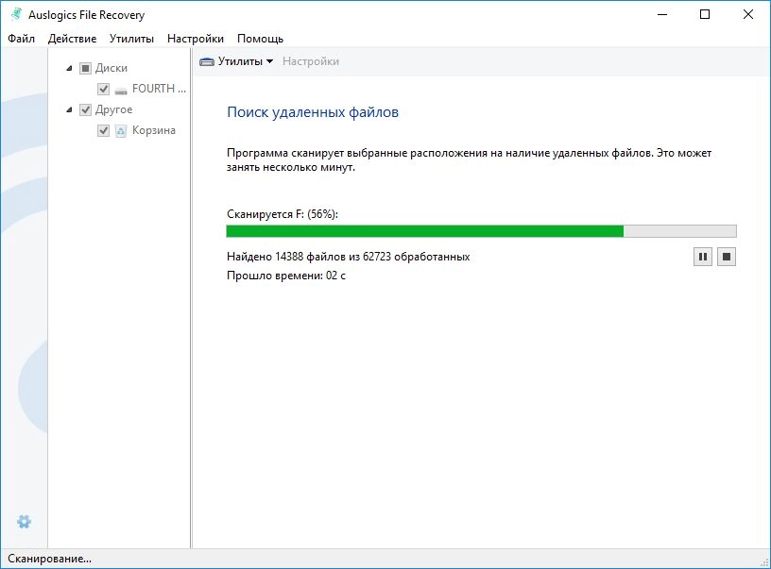The height and width of the screenshot is (569, 771).
Task: Click 'Найдено 14388 файлов' status line
Action: tap(348, 257)
